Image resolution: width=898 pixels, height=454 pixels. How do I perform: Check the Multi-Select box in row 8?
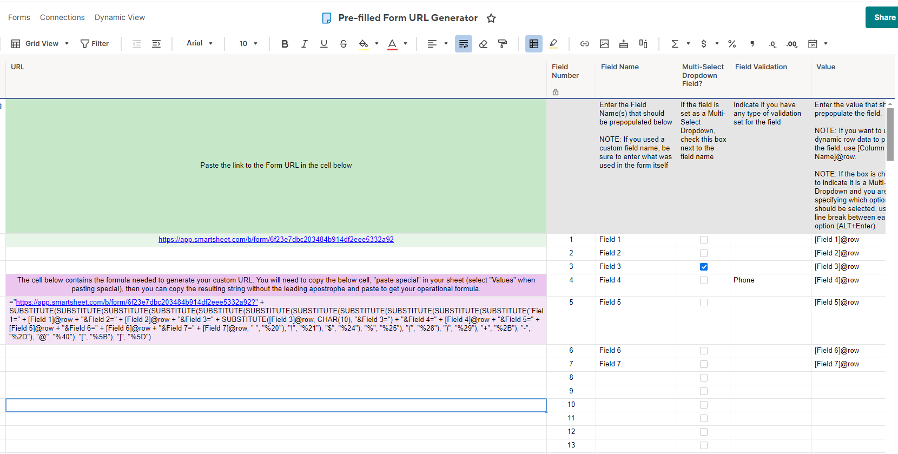coord(704,378)
